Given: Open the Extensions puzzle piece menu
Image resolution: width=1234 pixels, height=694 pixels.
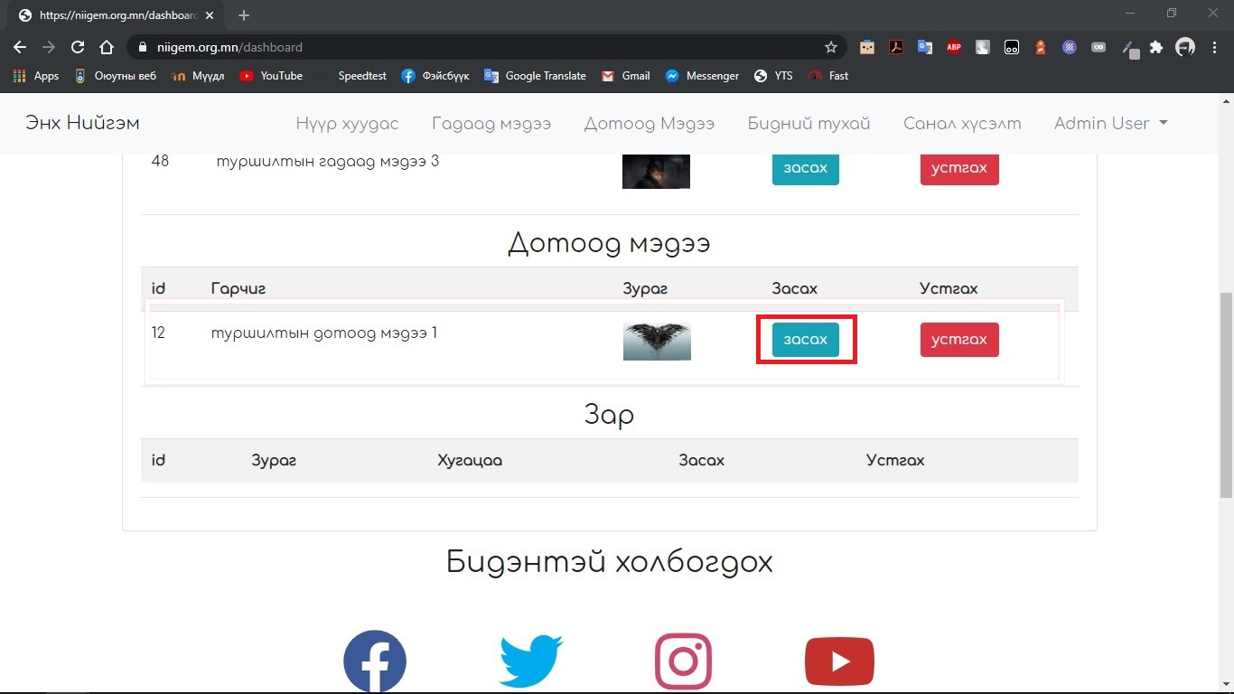Looking at the screenshot, I should pos(1156,47).
